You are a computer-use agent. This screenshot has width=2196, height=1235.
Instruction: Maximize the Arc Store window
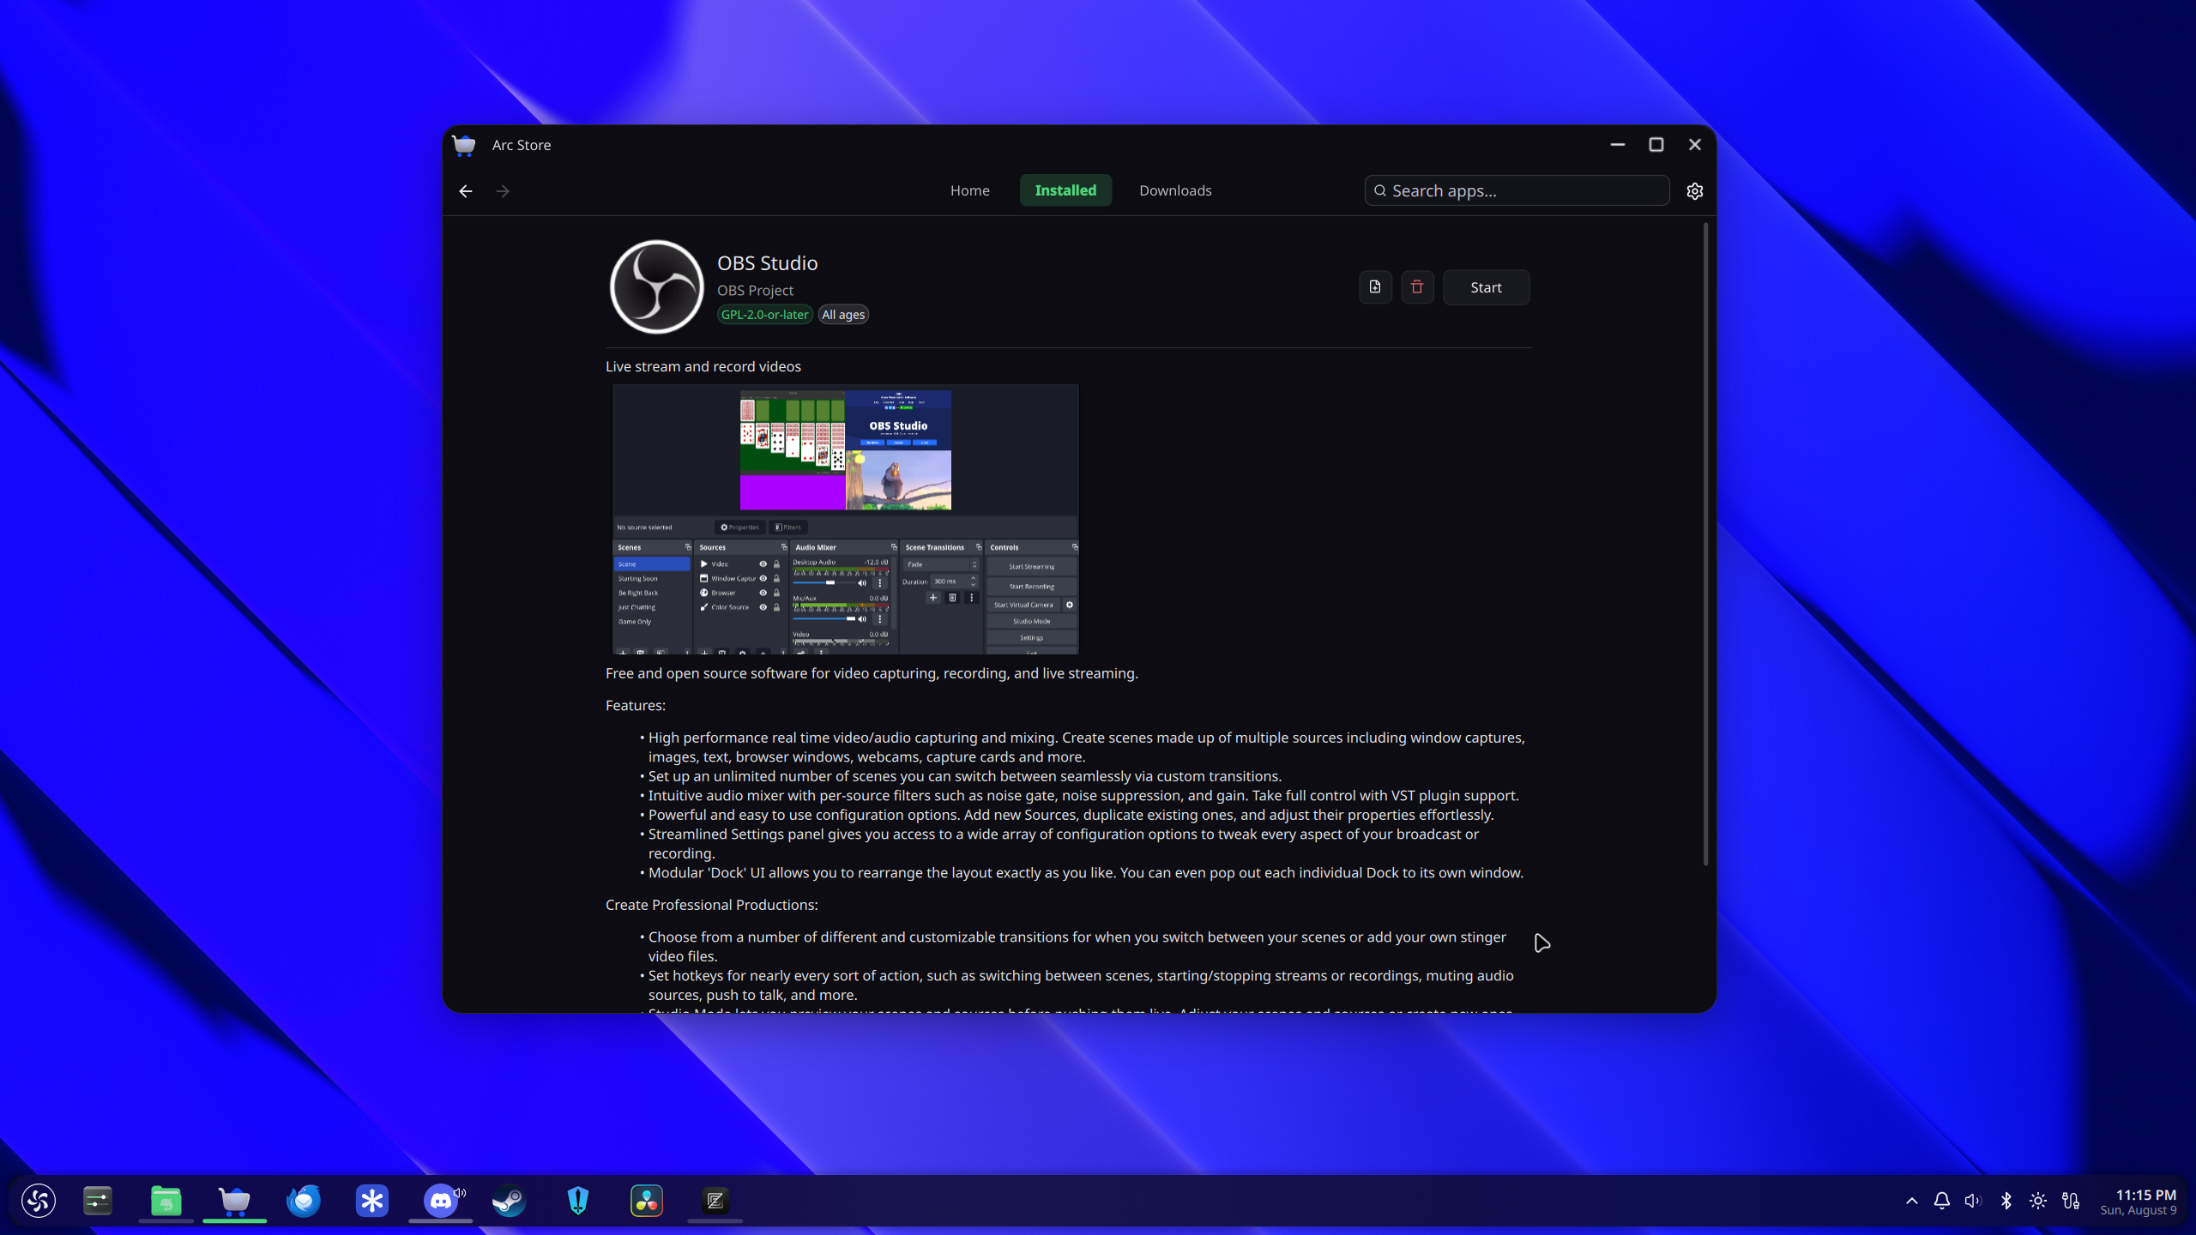[1656, 145]
